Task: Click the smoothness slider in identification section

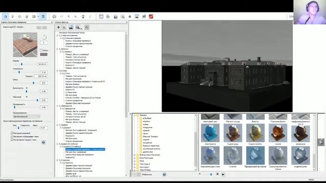Action: [18, 128]
